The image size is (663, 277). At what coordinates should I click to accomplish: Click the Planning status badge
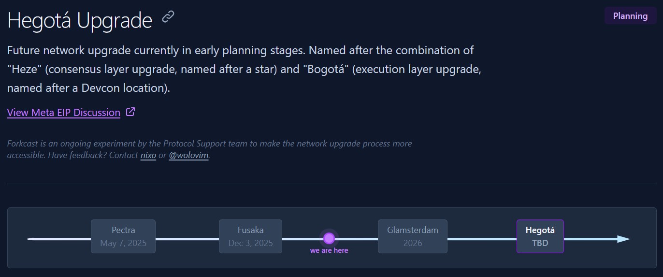(x=630, y=16)
